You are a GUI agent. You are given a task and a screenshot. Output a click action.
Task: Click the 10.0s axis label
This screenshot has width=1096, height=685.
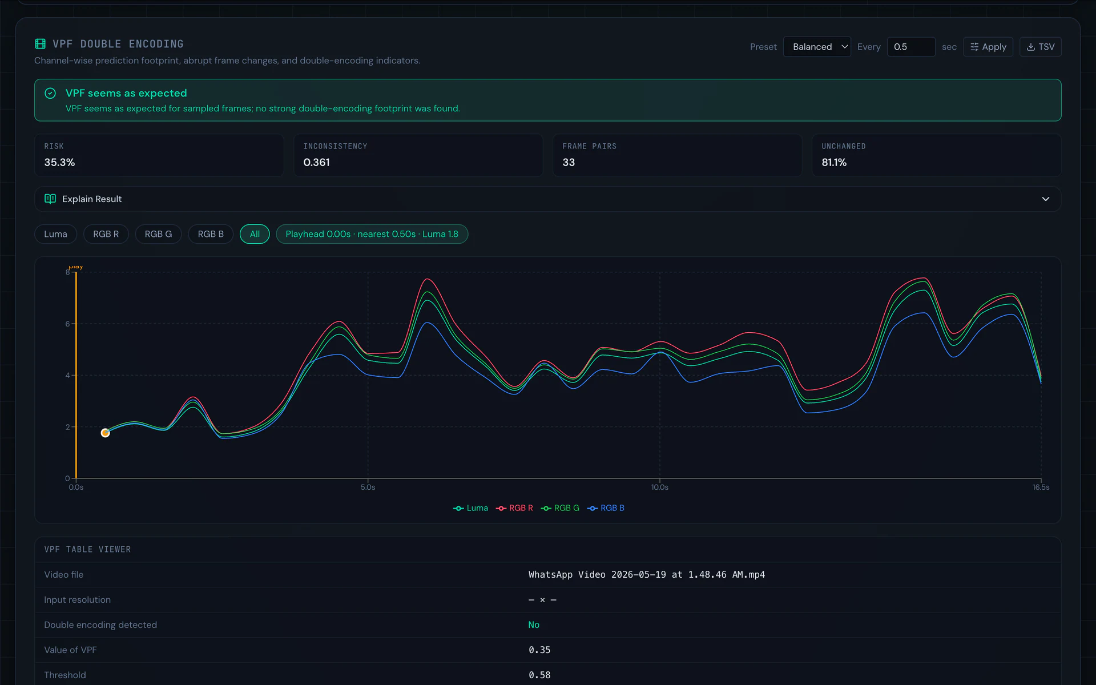pyautogui.click(x=659, y=487)
